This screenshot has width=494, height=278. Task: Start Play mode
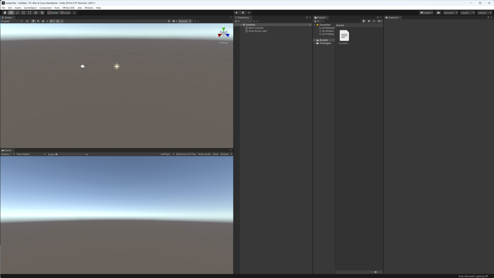pyautogui.click(x=237, y=13)
